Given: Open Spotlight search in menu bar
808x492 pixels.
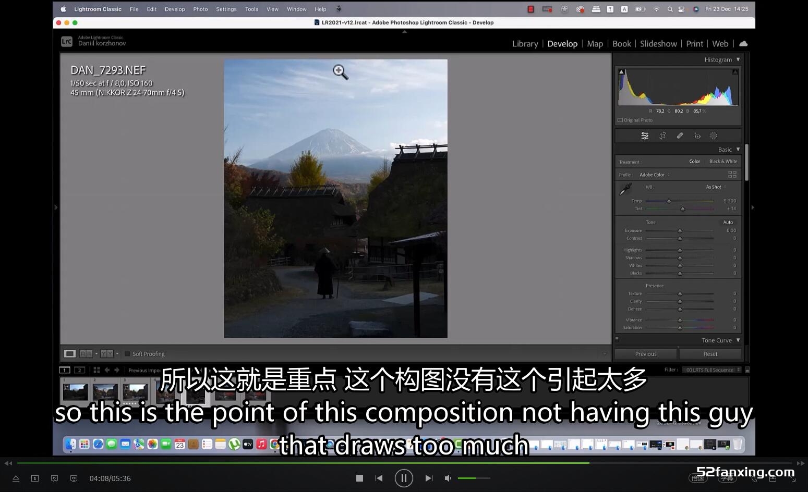Looking at the screenshot, I should tap(670, 9).
